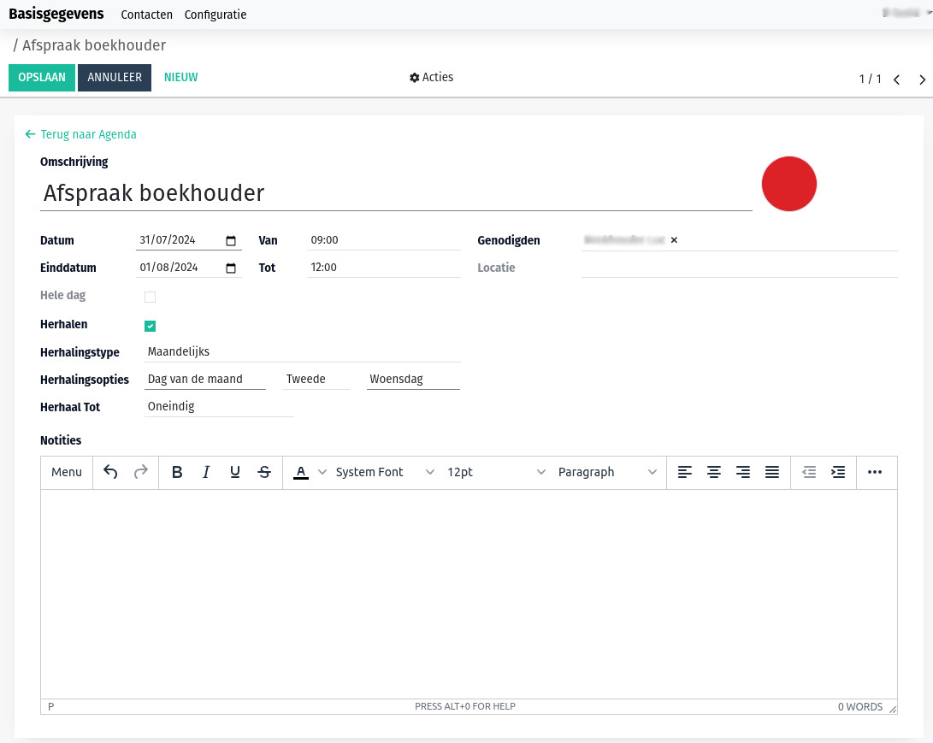Apply italic formatting in the editor toolbar
Screen dimensions: 933x743
[x=206, y=472]
